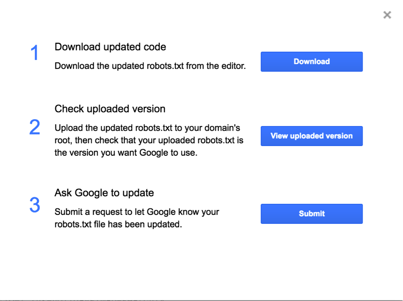This screenshot has height=301, width=403.
Task: Click the blue step number 1
Action: tap(35, 53)
